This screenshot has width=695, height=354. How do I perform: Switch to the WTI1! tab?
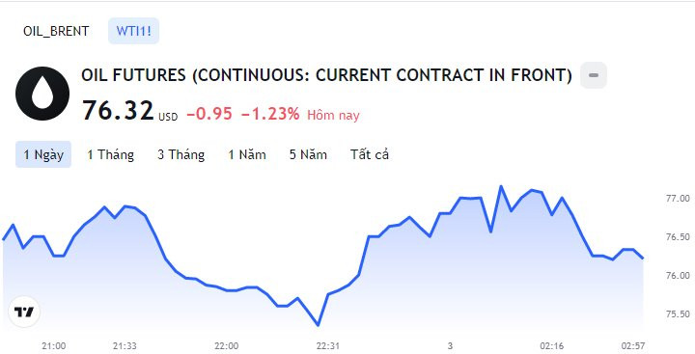click(x=134, y=31)
